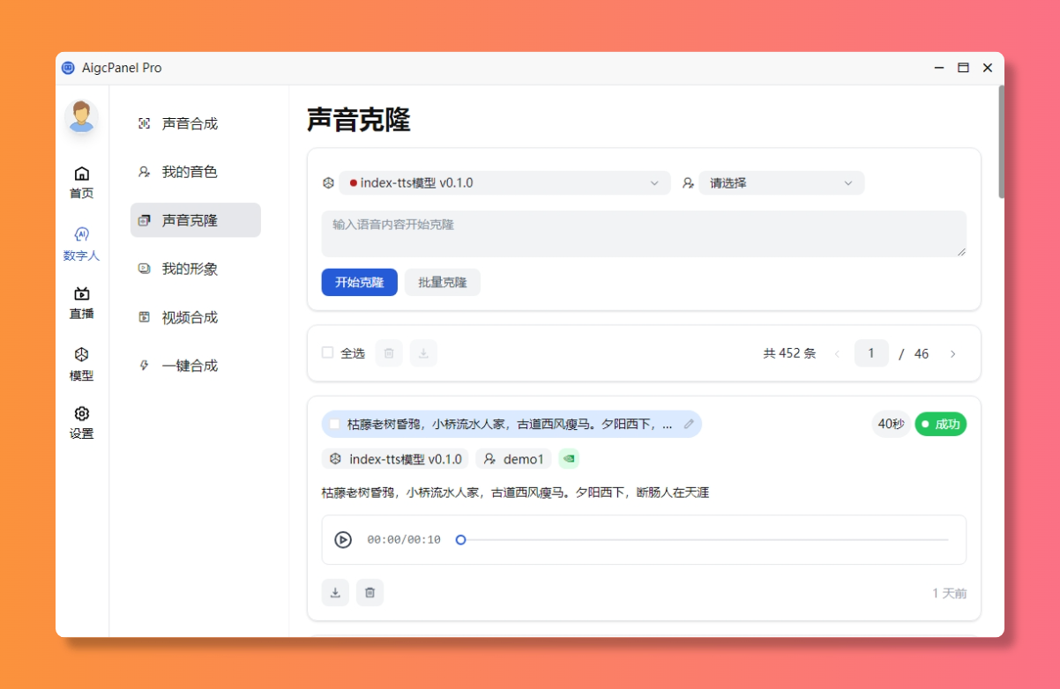Screen dimensions: 1060x689
Task: Open the Model cube icon in sidebar
Action: tap(81, 355)
